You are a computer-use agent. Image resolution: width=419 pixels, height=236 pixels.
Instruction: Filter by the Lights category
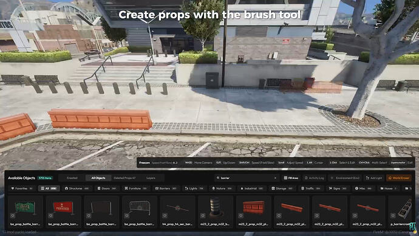194,189
